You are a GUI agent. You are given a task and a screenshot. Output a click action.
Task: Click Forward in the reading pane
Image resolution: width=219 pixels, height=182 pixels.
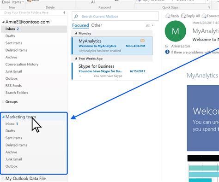coord(210,16)
